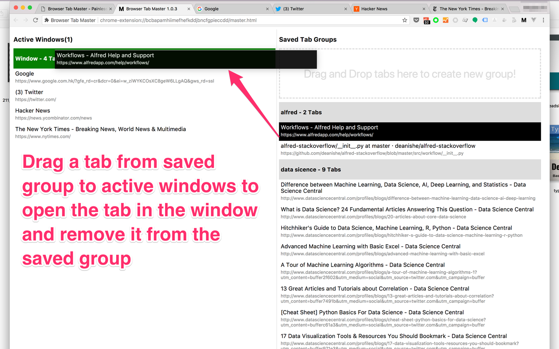This screenshot has width=559, height=349.
Task: Click the Hangouts green bubble extension icon
Action: 475,20
